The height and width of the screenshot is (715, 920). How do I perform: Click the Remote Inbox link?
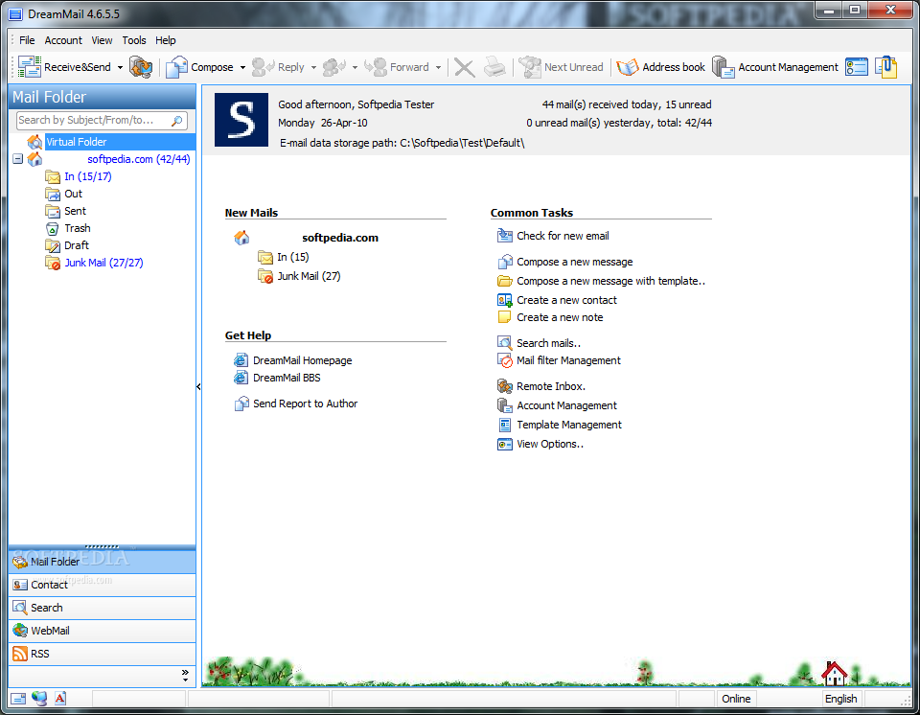(x=551, y=386)
